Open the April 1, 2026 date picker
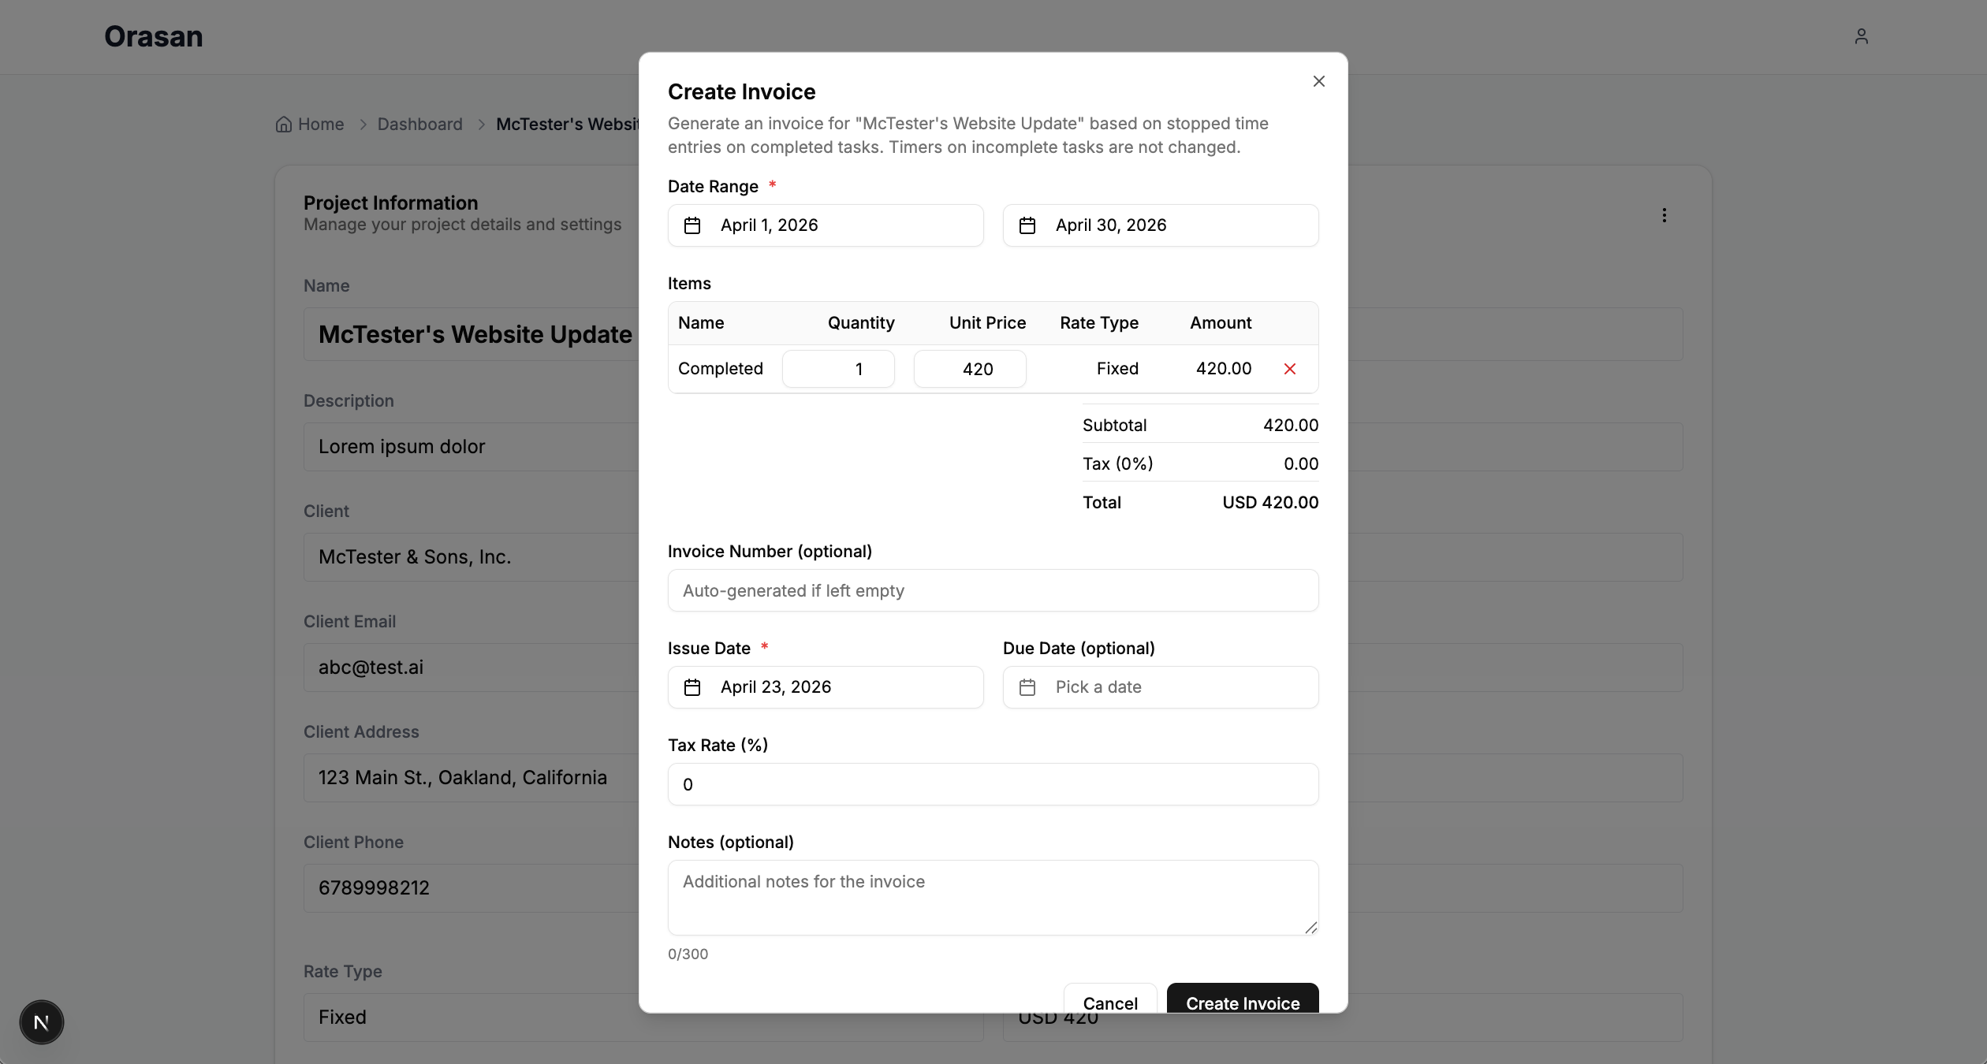The width and height of the screenshot is (1987, 1064). pyautogui.click(x=825, y=225)
